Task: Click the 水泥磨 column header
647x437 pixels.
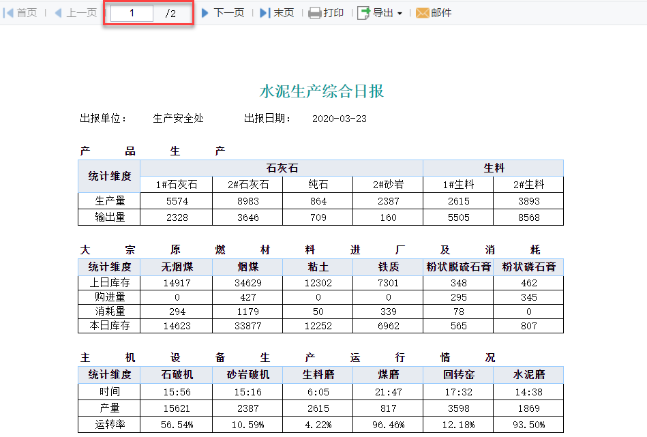Action: (x=528, y=375)
